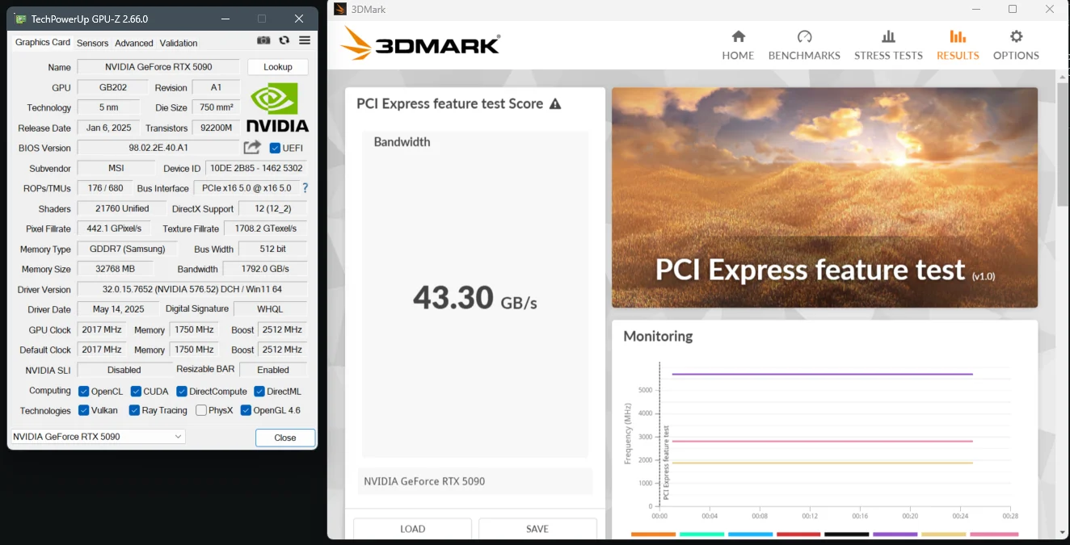Click the GPU-Z screenshot camera icon

click(x=263, y=40)
